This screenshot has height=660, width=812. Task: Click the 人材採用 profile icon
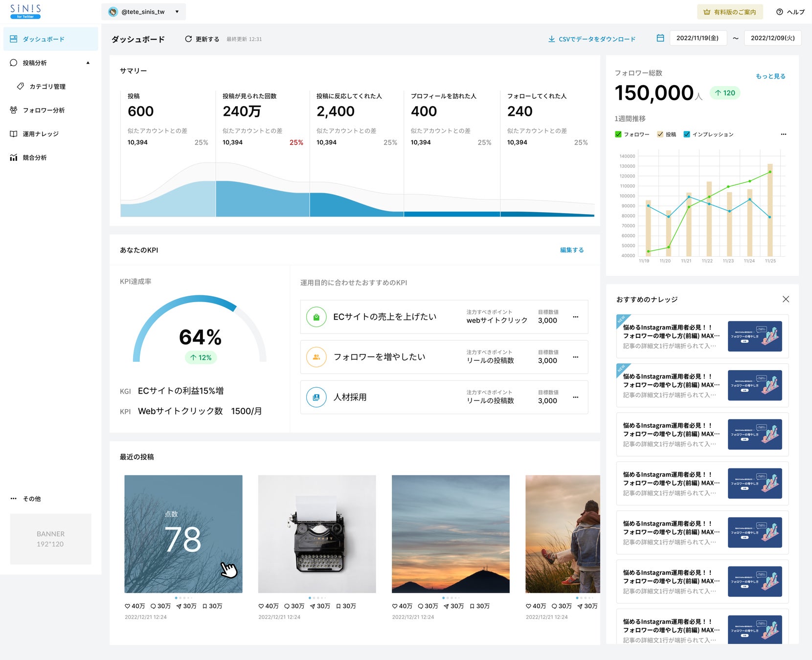point(316,397)
